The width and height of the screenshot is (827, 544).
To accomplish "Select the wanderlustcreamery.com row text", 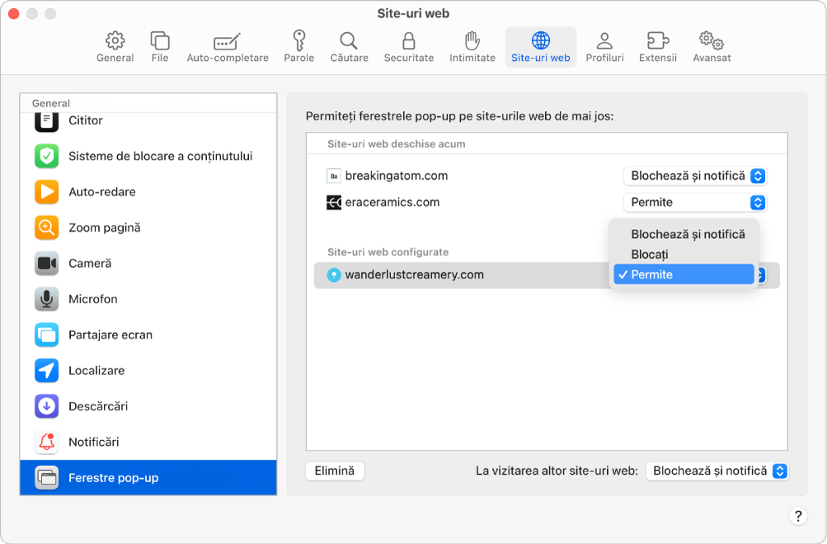I will click(414, 275).
